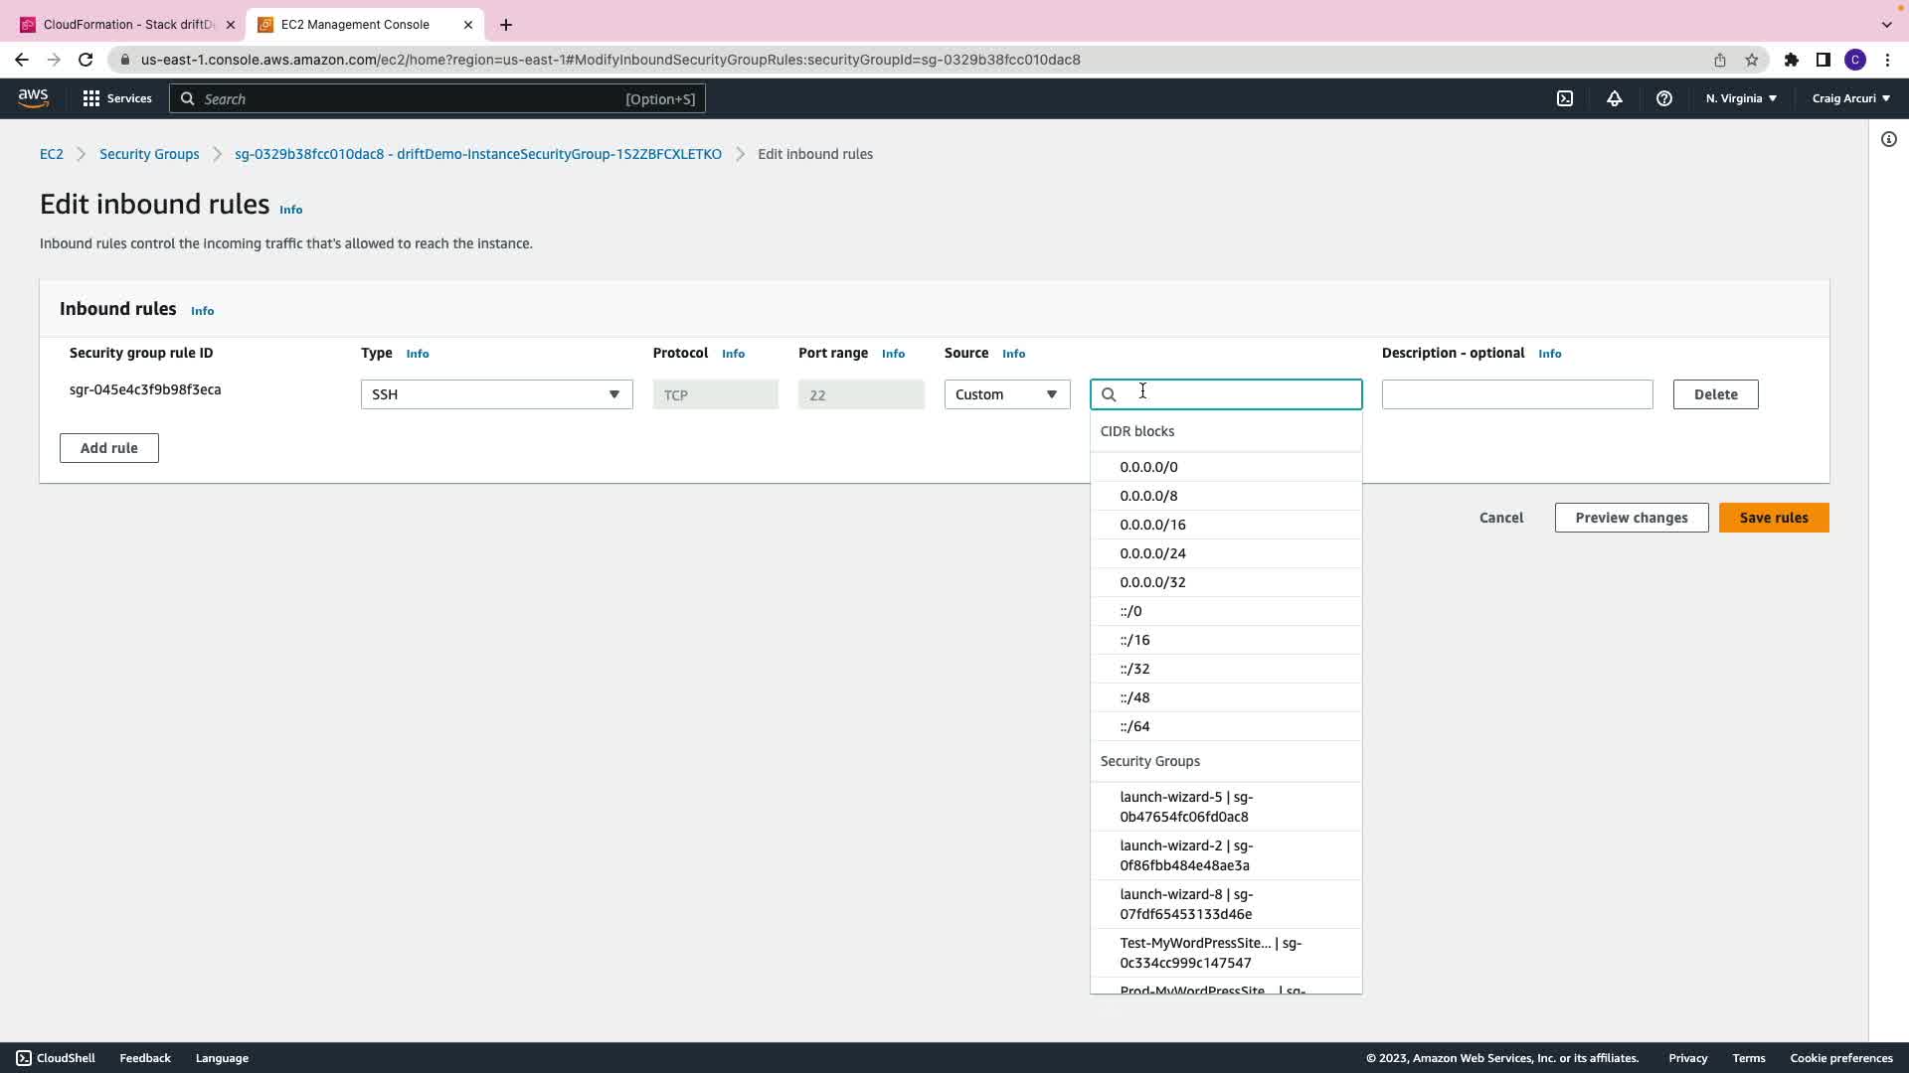
Task: Open the info panel icon at right edge
Action: [1889, 139]
